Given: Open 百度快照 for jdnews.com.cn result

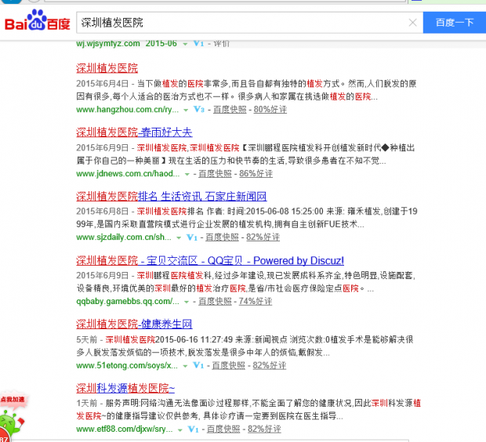Looking at the screenshot, I should point(215,173).
